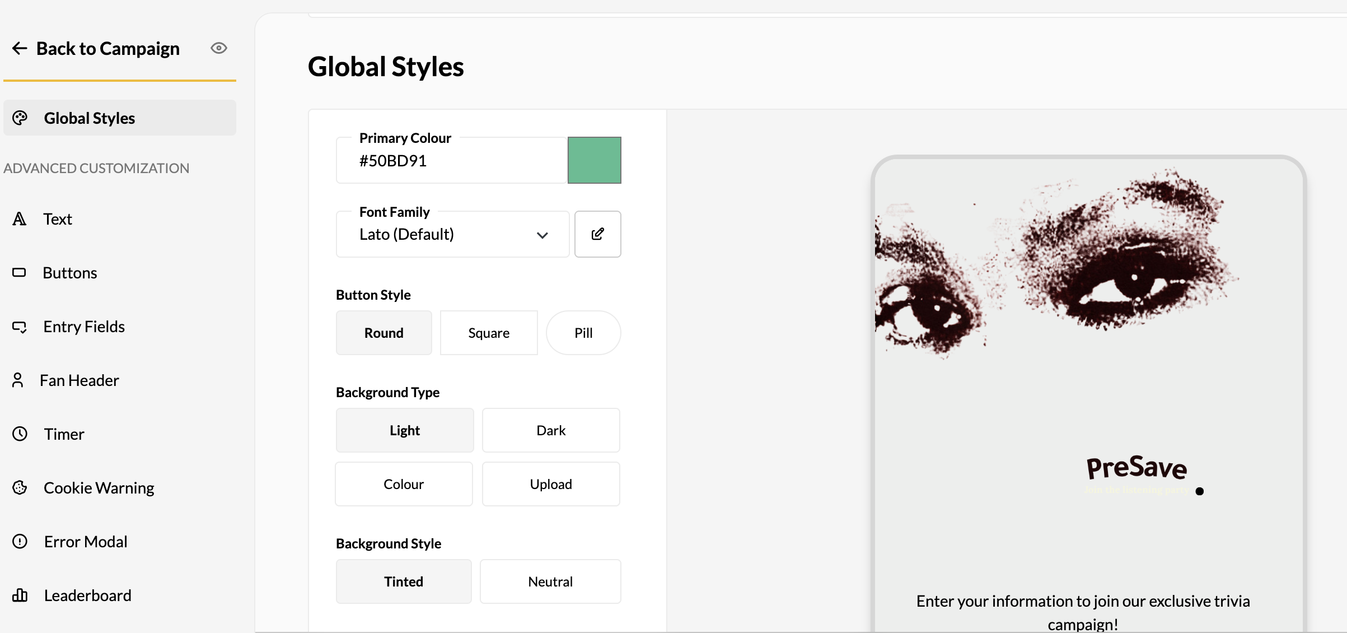Choose the Dark background type
Screen dimensions: 1347x633
click(x=551, y=430)
